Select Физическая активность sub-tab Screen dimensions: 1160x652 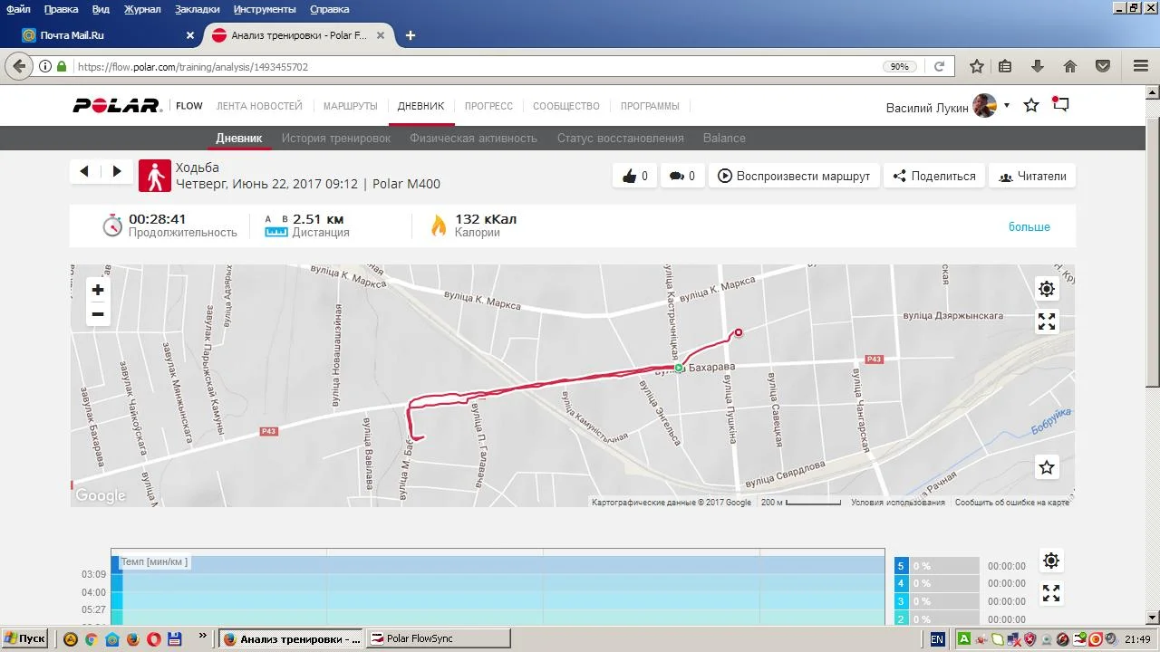[473, 138]
